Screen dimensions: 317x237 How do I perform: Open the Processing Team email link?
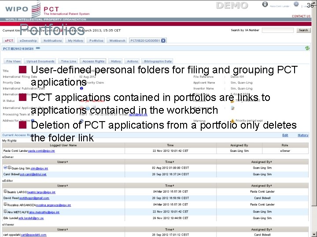point(138,115)
